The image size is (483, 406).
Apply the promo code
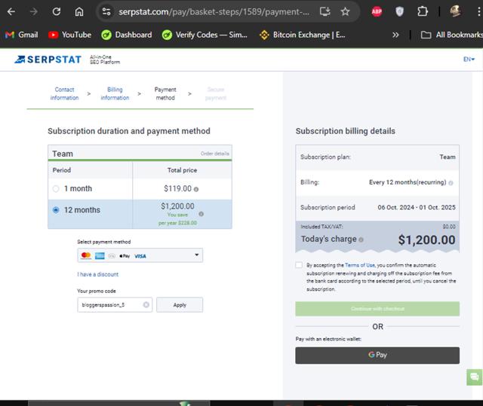[x=180, y=305]
